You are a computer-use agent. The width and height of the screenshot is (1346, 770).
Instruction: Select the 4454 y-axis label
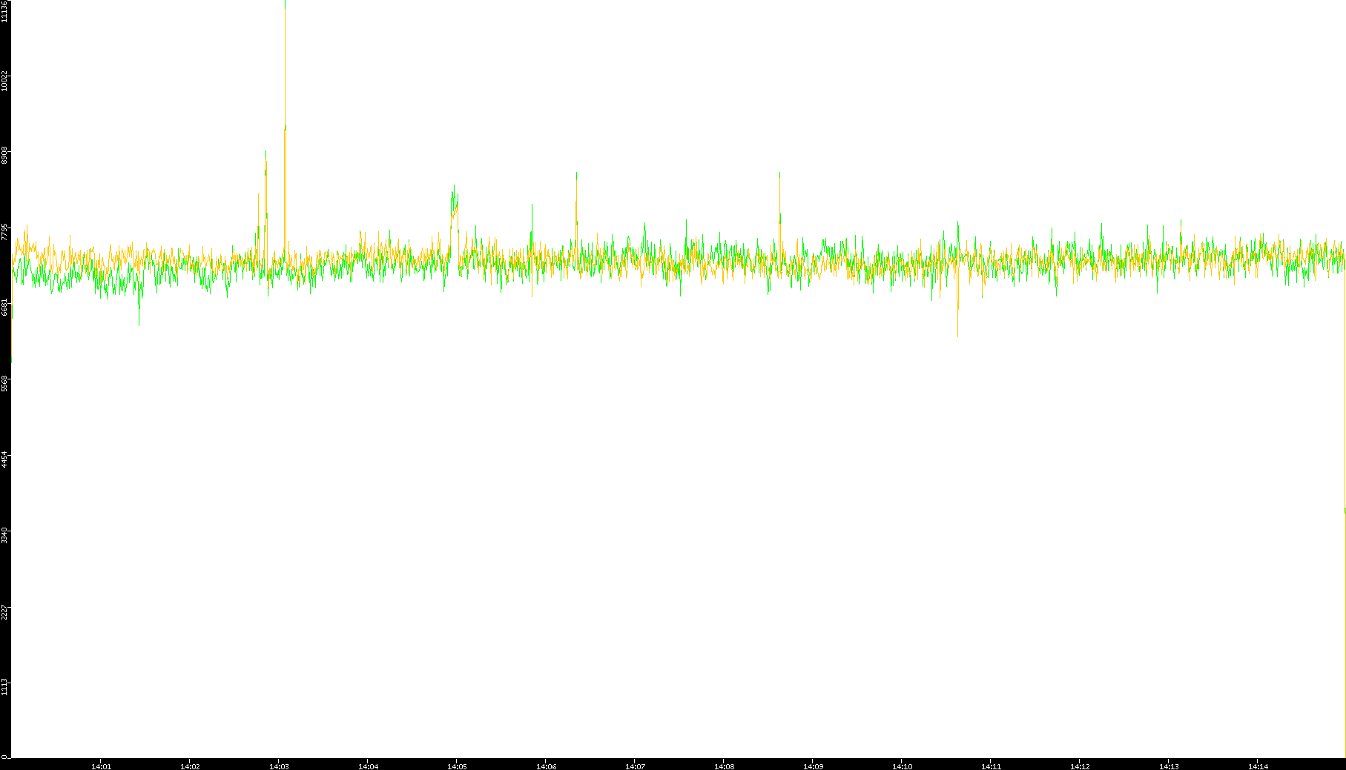pyautogui.click(x=5, y=459)
